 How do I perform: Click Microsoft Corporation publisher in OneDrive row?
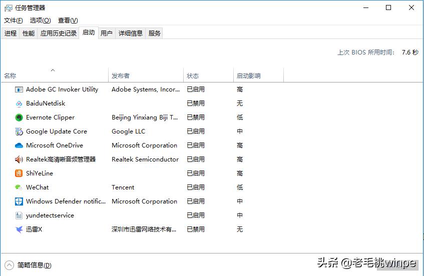tap(144, 145)
